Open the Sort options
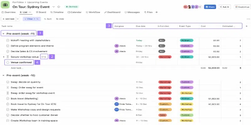Viewport: 251px width, 125px height. pyautogui.click(x=48, y=19)
